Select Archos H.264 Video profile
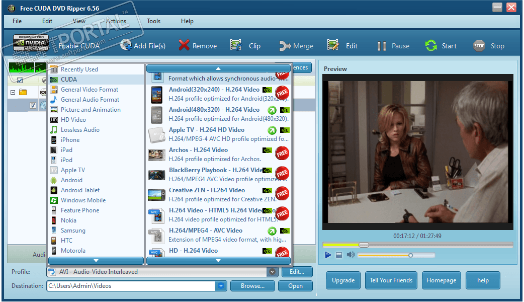Viewport: 524px width, 302px height. [x=219, y=154]
